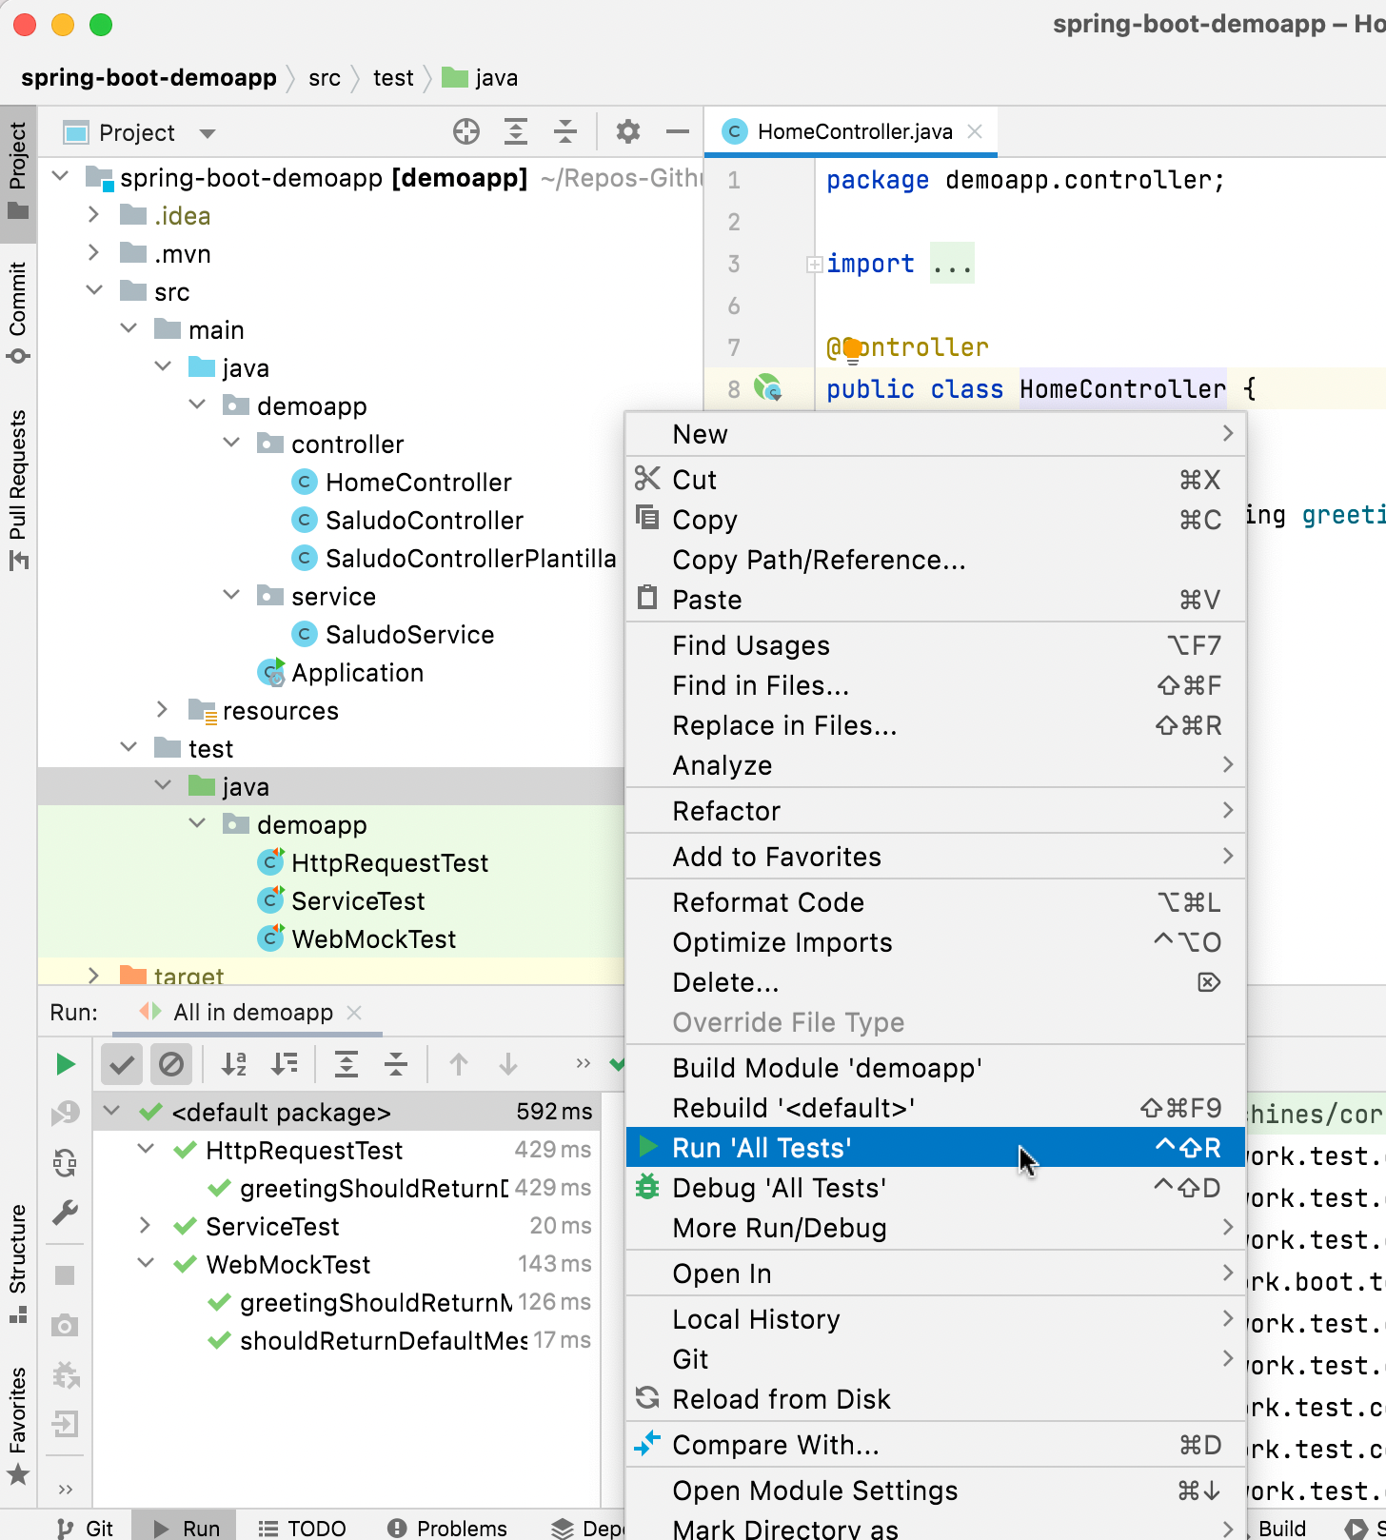Open the Project view dropdown
The height and width of the screenshot is (1540, 1386).
coord(208,132)
